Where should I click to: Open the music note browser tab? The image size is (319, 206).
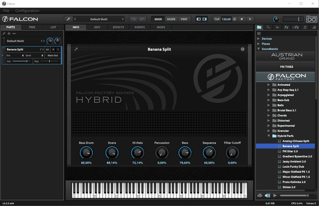(305, 27)
